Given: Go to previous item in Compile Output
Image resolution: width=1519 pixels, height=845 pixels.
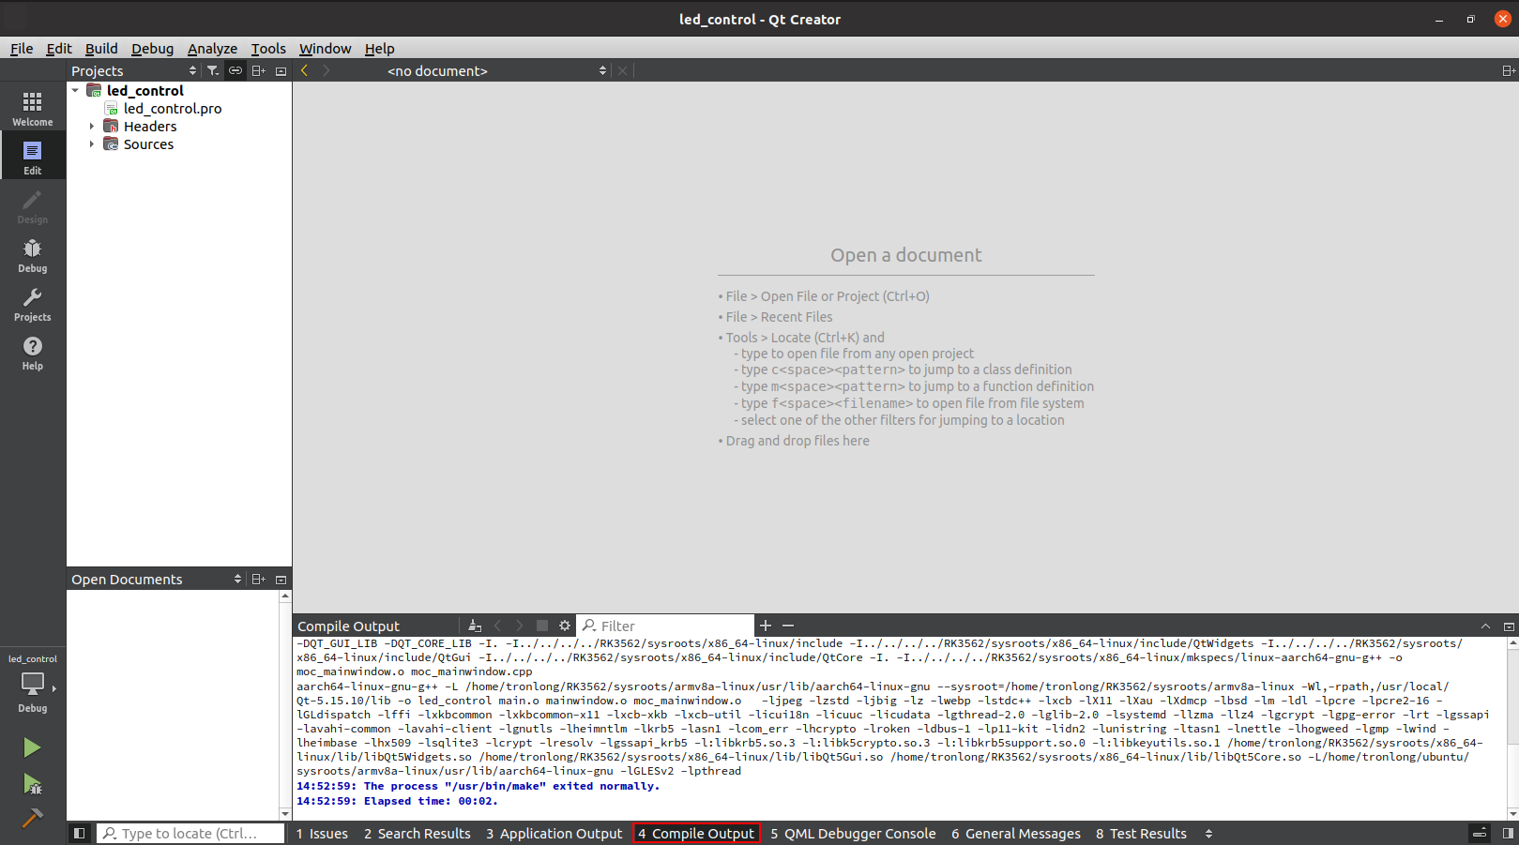Looking at the screenshot, I should point(498,626).
